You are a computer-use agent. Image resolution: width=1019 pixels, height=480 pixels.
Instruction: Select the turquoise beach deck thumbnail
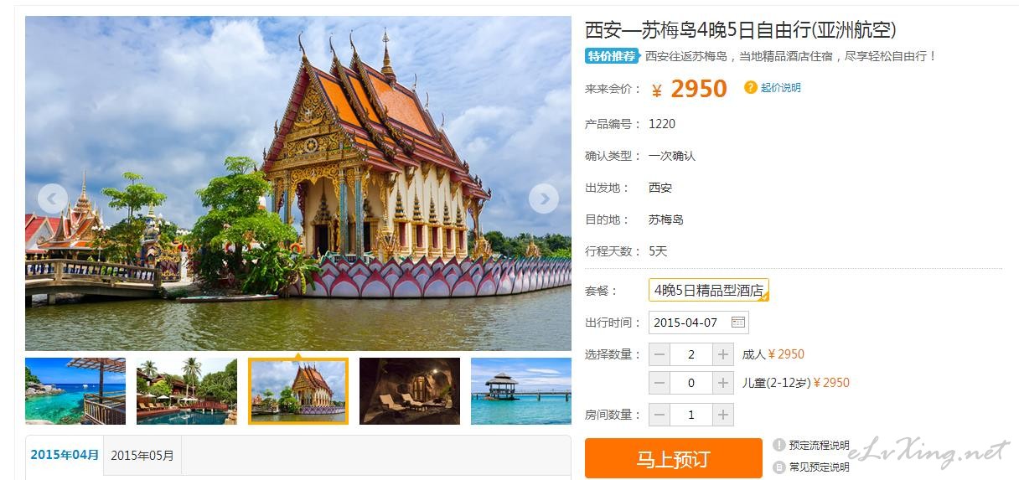[75, 391]
